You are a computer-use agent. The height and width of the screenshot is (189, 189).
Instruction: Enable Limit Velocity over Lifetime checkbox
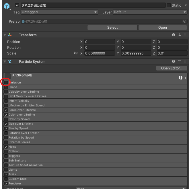pos(6,96)
